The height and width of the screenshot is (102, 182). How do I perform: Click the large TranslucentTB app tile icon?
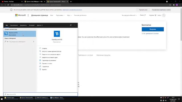pyautogui.click(x=57, y=34)
